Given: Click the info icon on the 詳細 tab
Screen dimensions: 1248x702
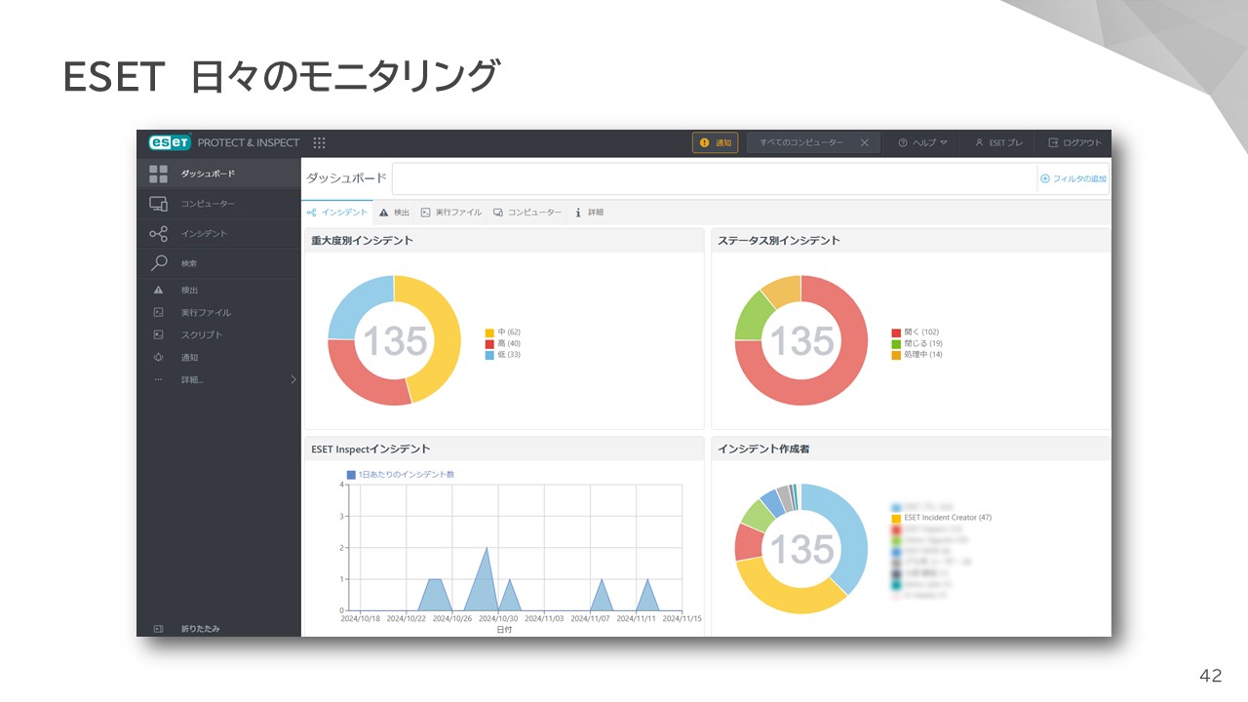Looking at the screenshot, I should tap(578, 213).
